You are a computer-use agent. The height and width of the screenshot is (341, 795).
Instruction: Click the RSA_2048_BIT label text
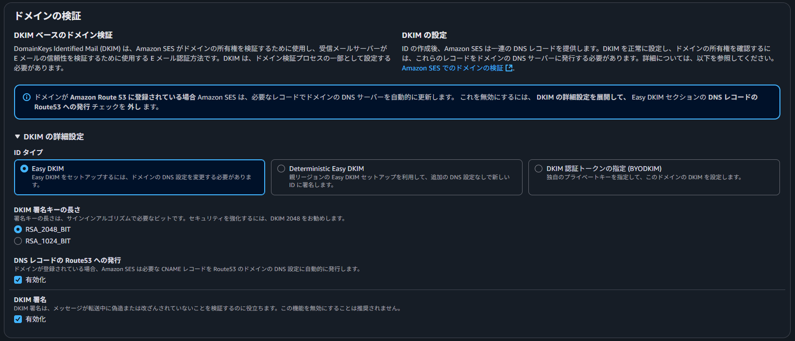point(48,229)
